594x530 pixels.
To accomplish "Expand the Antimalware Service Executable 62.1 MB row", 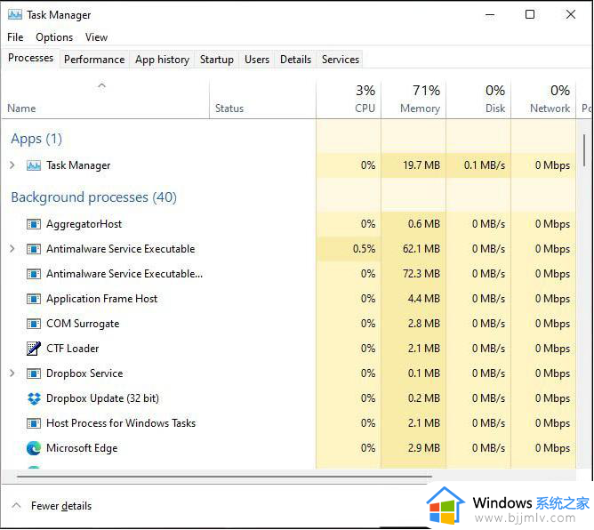I will point(12,249).
